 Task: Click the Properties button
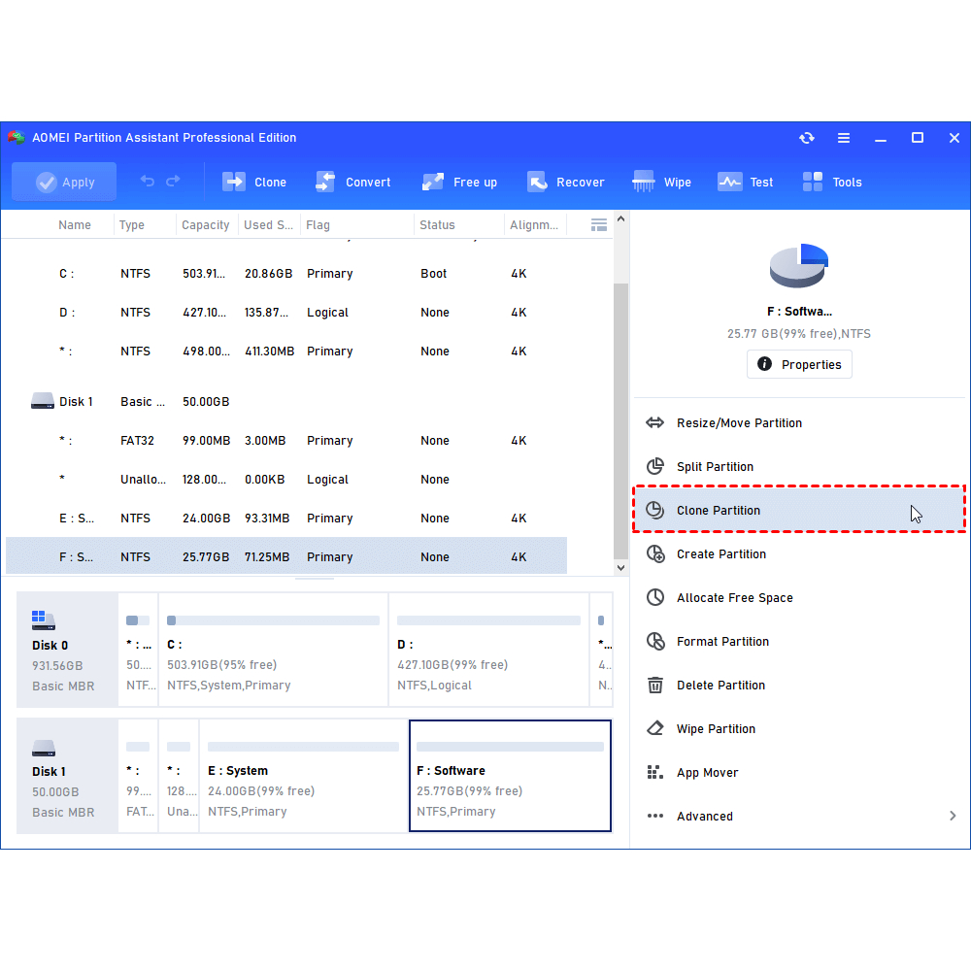click(799, 365)
